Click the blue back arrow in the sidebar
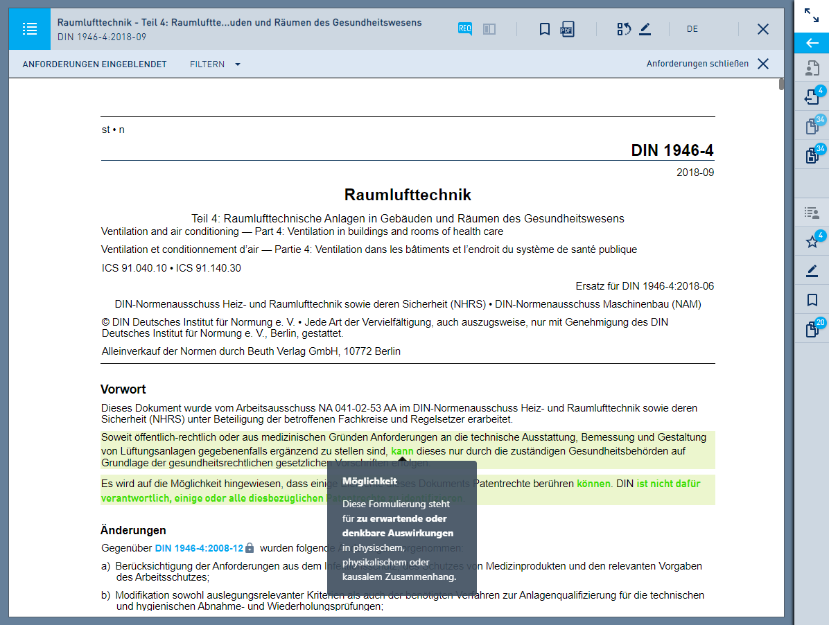 click(812, 43)
